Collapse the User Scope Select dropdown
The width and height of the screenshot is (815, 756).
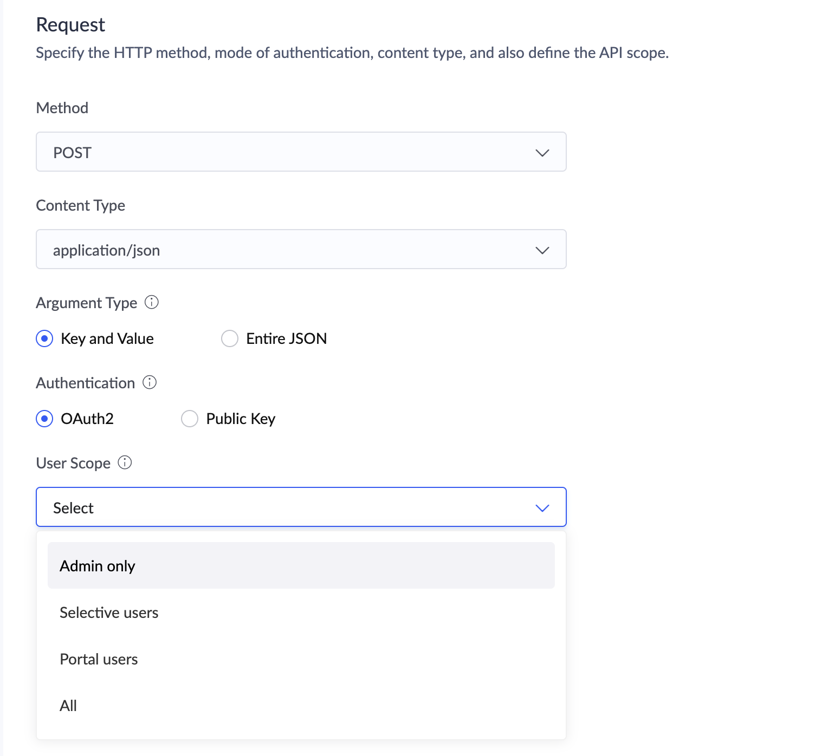(301, 507)
